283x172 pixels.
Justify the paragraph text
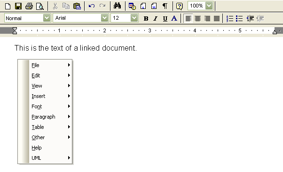(x=217, y=18)
